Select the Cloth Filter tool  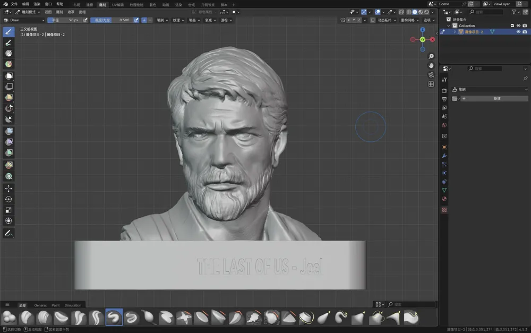coord(9,142)
